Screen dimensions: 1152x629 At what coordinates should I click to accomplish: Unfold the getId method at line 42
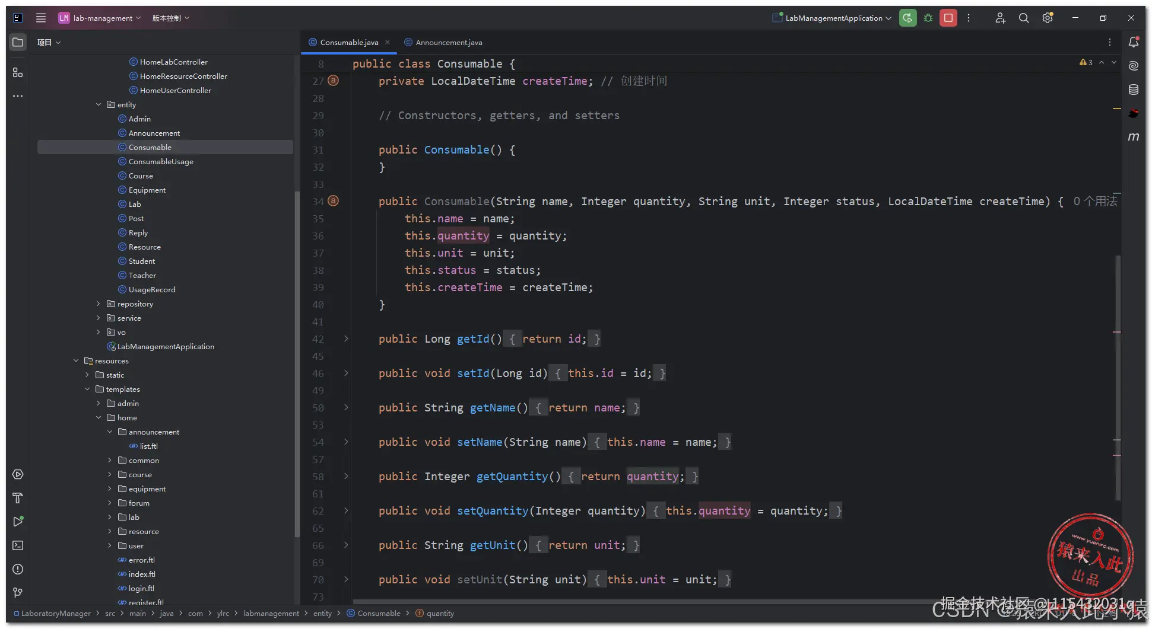346,339
